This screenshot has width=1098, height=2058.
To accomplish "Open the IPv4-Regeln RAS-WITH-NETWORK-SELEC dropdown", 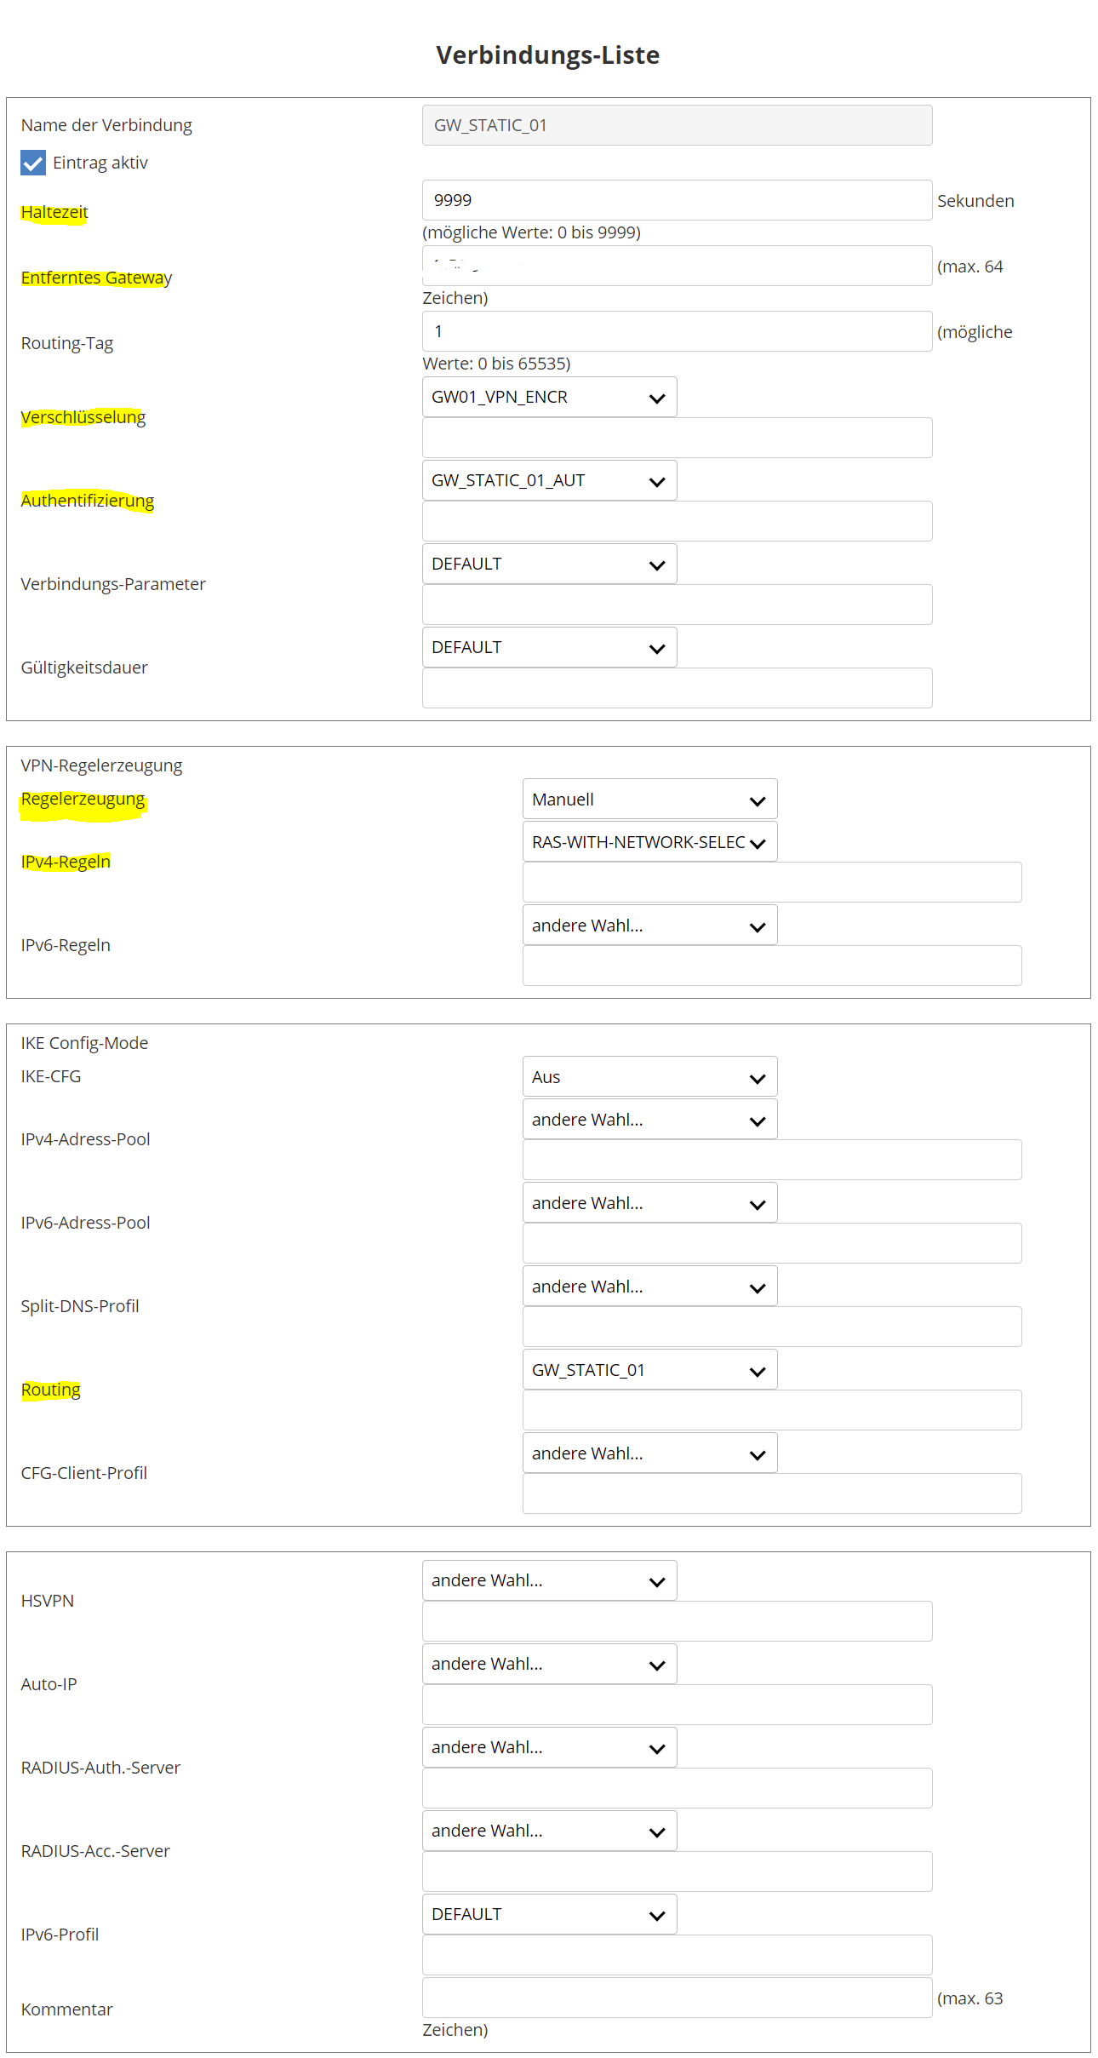I will tap(649, 842).
